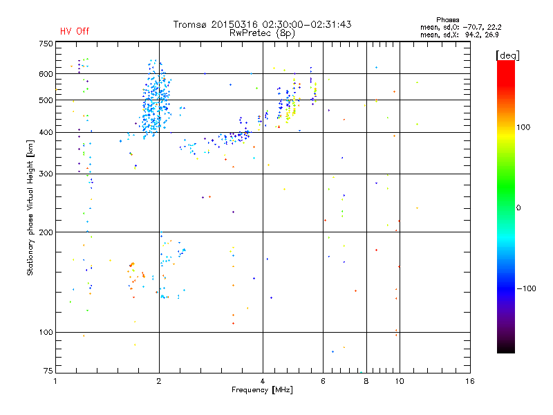Click the 'Phases' header label
This screenshot has width=553, height=415.
click(x=447, y=20)
